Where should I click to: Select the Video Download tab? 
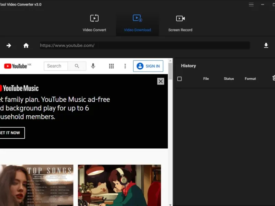(137, 23)
